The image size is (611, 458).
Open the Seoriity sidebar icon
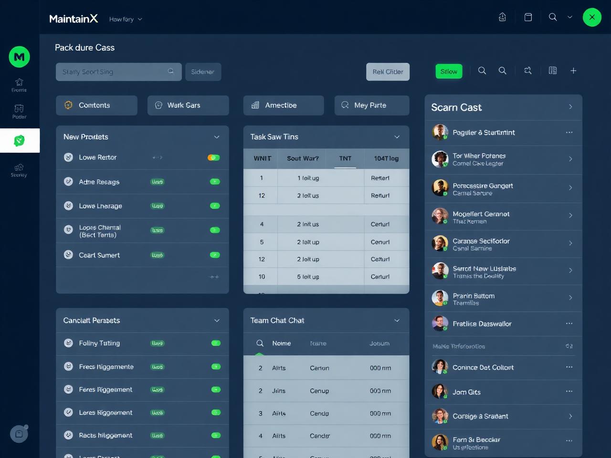point(19,167)
